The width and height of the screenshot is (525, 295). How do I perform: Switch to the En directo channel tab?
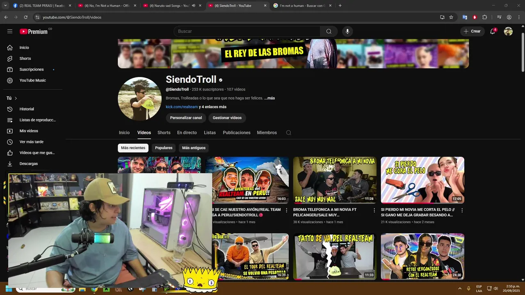pos(187,133)
